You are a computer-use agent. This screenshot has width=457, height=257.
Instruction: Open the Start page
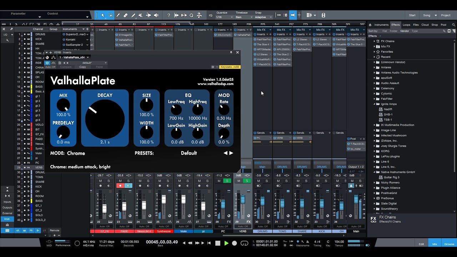412,15
